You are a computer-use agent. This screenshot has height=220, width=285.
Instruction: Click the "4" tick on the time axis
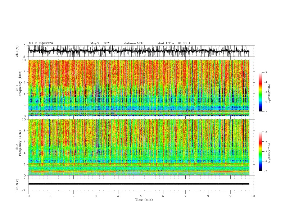[x=118, y=196]
